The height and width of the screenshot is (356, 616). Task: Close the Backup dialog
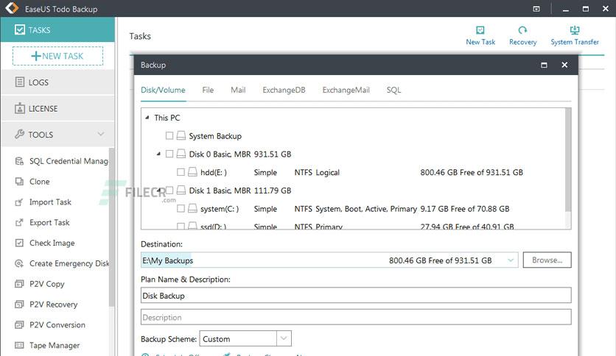pos(564,65)
